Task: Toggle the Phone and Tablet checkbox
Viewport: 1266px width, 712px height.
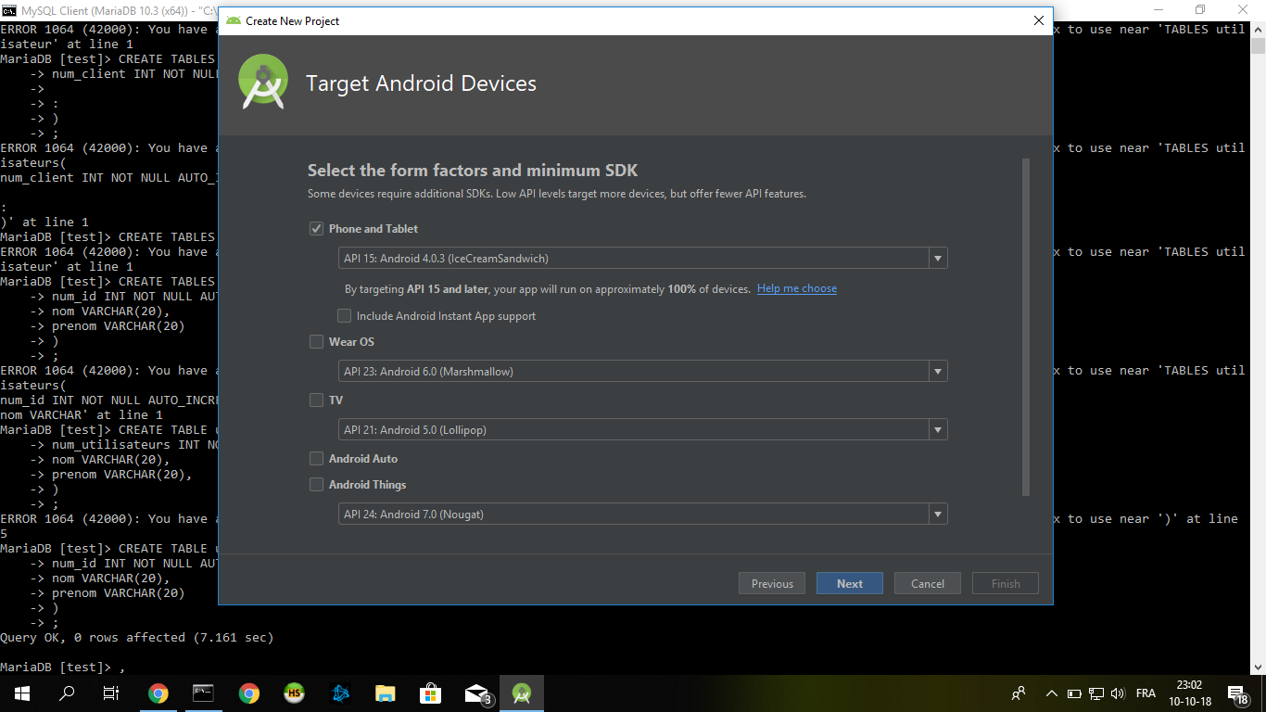Action: tap(317, 229)
